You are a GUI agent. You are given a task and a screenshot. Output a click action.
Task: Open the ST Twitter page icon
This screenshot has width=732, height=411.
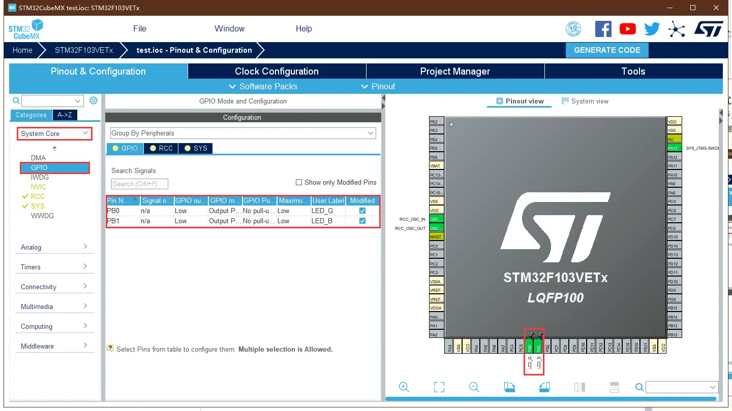652,29
